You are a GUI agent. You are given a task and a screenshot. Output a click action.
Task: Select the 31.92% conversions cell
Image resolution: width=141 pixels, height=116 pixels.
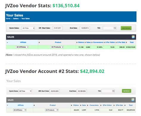pos(100,47)
